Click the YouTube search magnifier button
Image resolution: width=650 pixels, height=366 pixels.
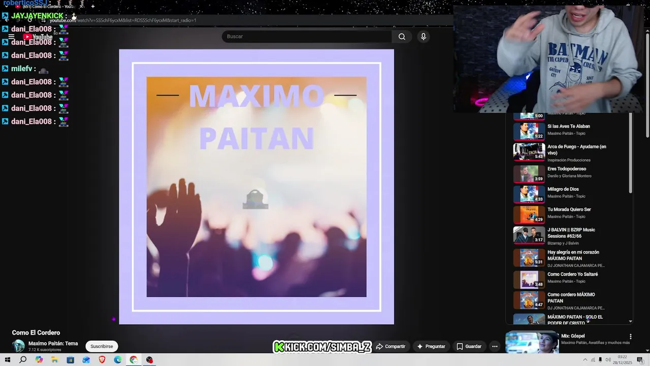[x=402, y=37]
